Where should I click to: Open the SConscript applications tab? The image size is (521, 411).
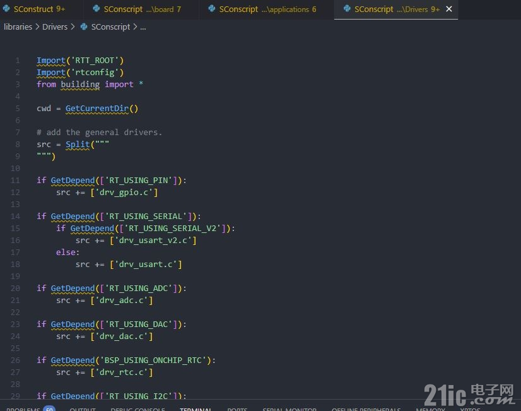tap(267, 9)
